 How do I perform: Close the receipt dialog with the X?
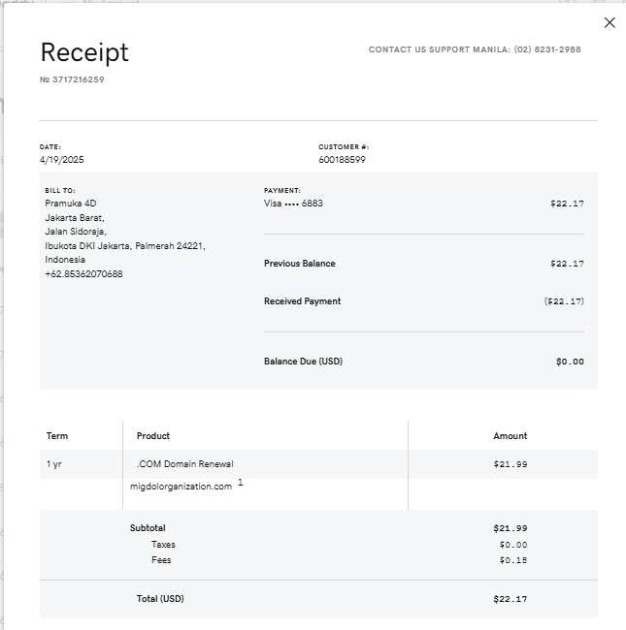(610, 23)
